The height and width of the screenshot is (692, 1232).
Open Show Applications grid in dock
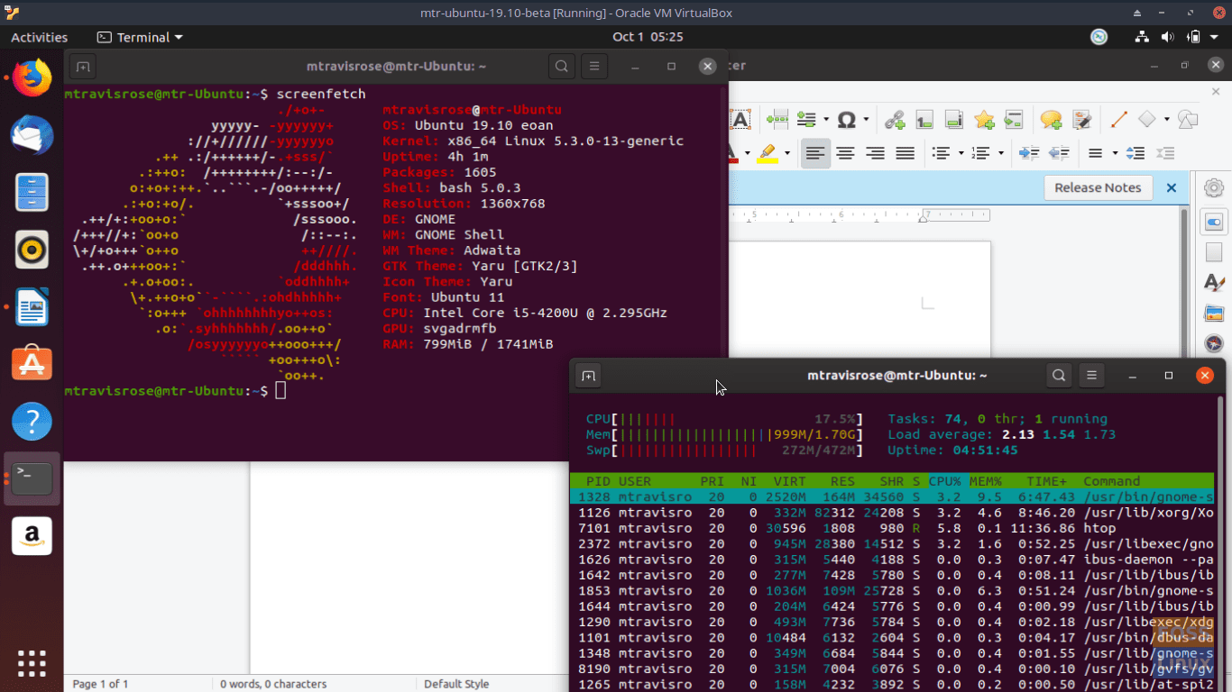(32, 663)
